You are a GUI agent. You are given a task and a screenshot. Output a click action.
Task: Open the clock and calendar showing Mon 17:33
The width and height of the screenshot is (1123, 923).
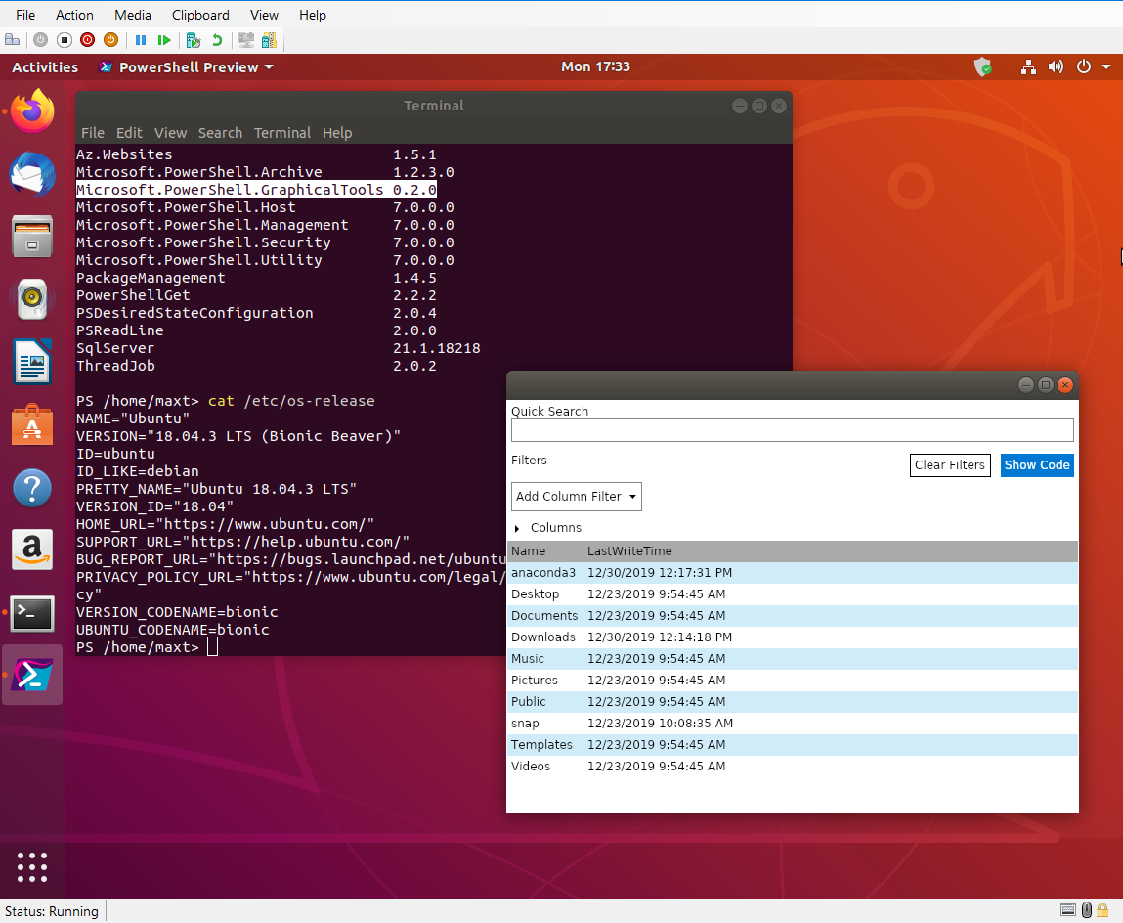[x=595, y=66]
